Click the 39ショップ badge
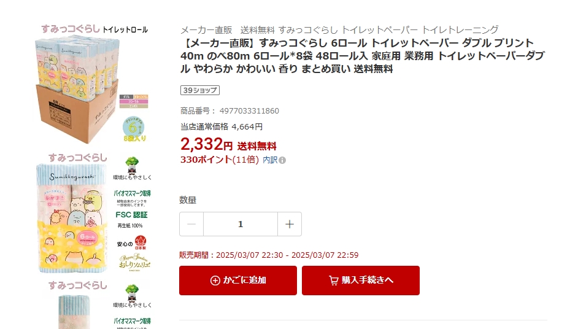586x329 pixels. tap(200, 90)
